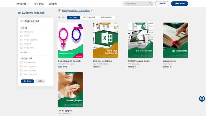Select the Tiếng Anh checkbox
The width and height of the screenshot is (206, 116).
pos(21,44)
